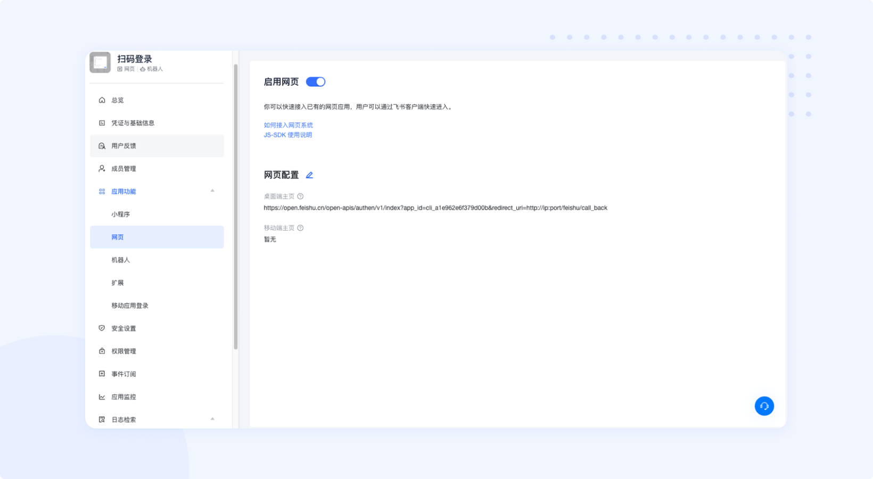Click the 凭证与基础信息 icon
This screenshot has height=479, width=873.
[102, 123]
